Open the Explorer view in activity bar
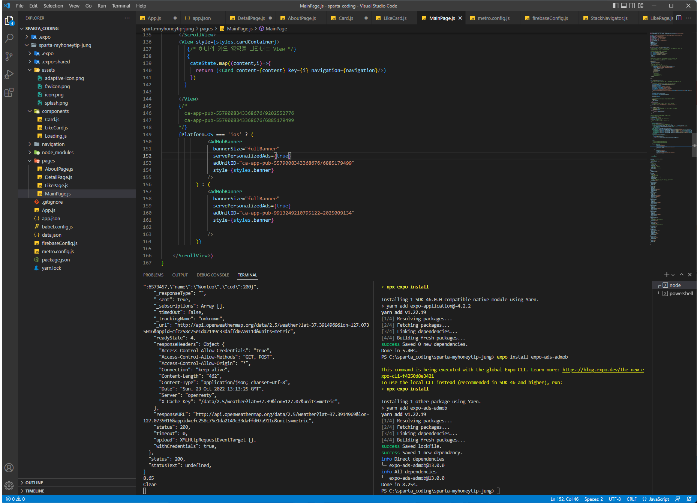The height and width of the screenshot is (503, 697). coord(9,20)
